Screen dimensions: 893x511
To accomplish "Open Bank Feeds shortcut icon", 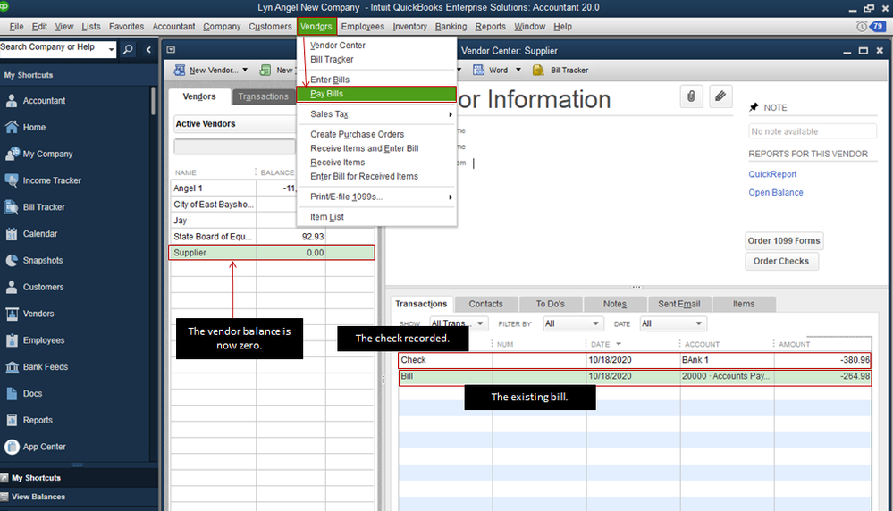I will pos(12,367).
